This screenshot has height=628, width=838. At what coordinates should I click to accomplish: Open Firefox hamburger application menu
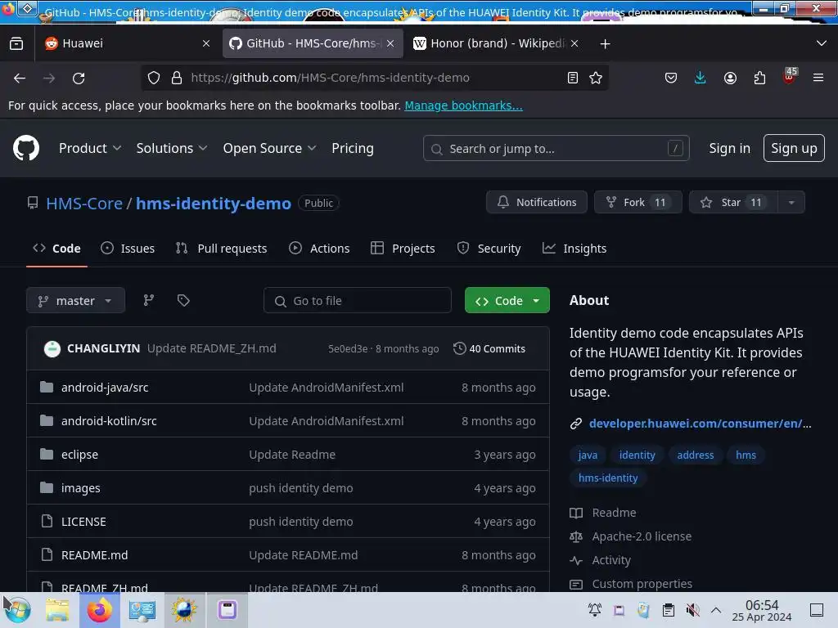tap(818, 78)
